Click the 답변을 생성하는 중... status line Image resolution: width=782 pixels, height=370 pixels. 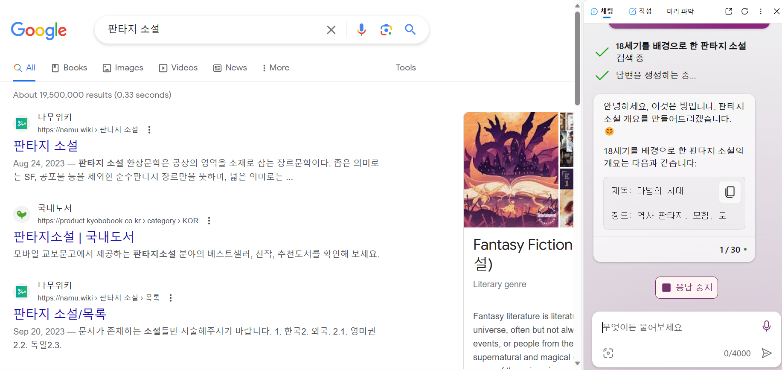point(656,76)
